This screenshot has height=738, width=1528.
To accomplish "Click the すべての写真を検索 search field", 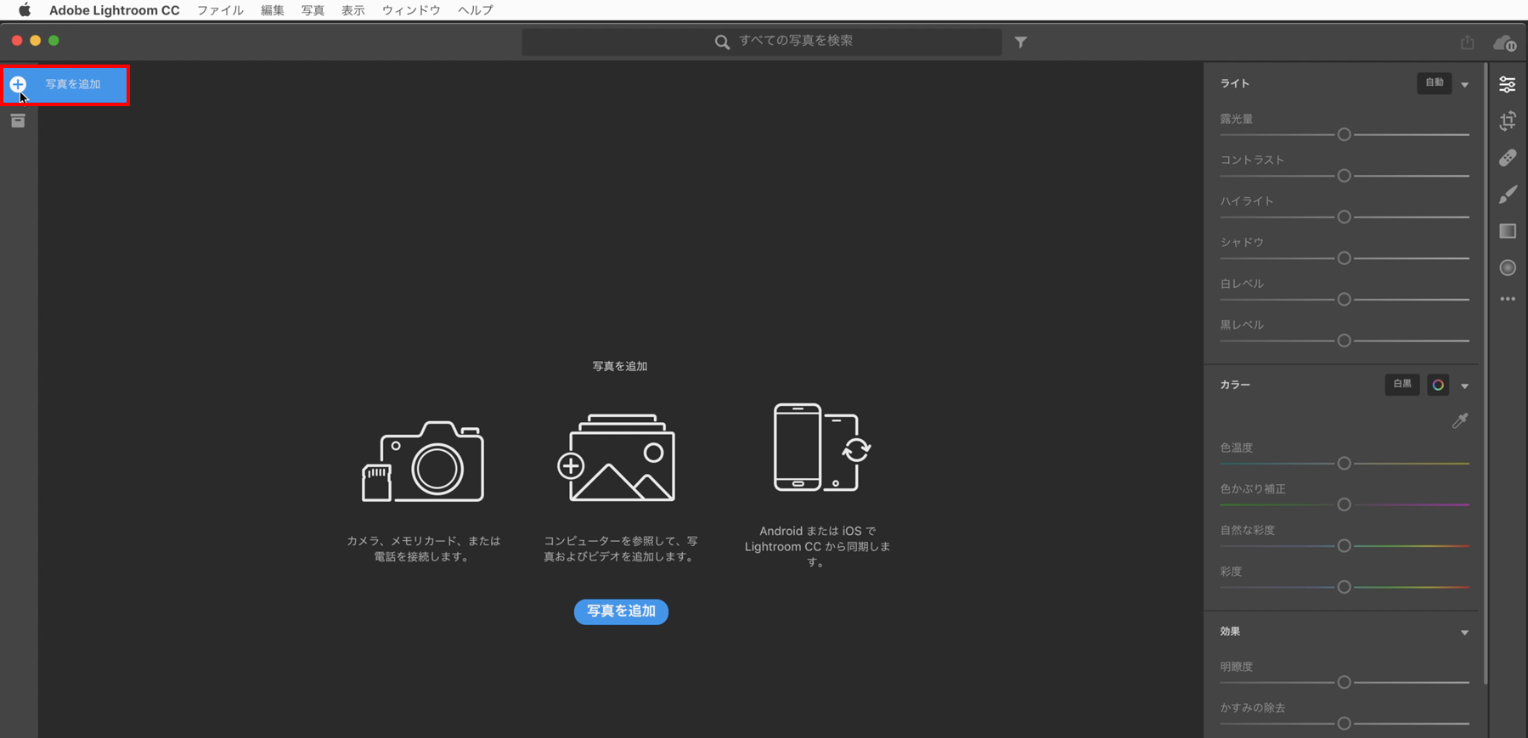I will coord(762,42).
